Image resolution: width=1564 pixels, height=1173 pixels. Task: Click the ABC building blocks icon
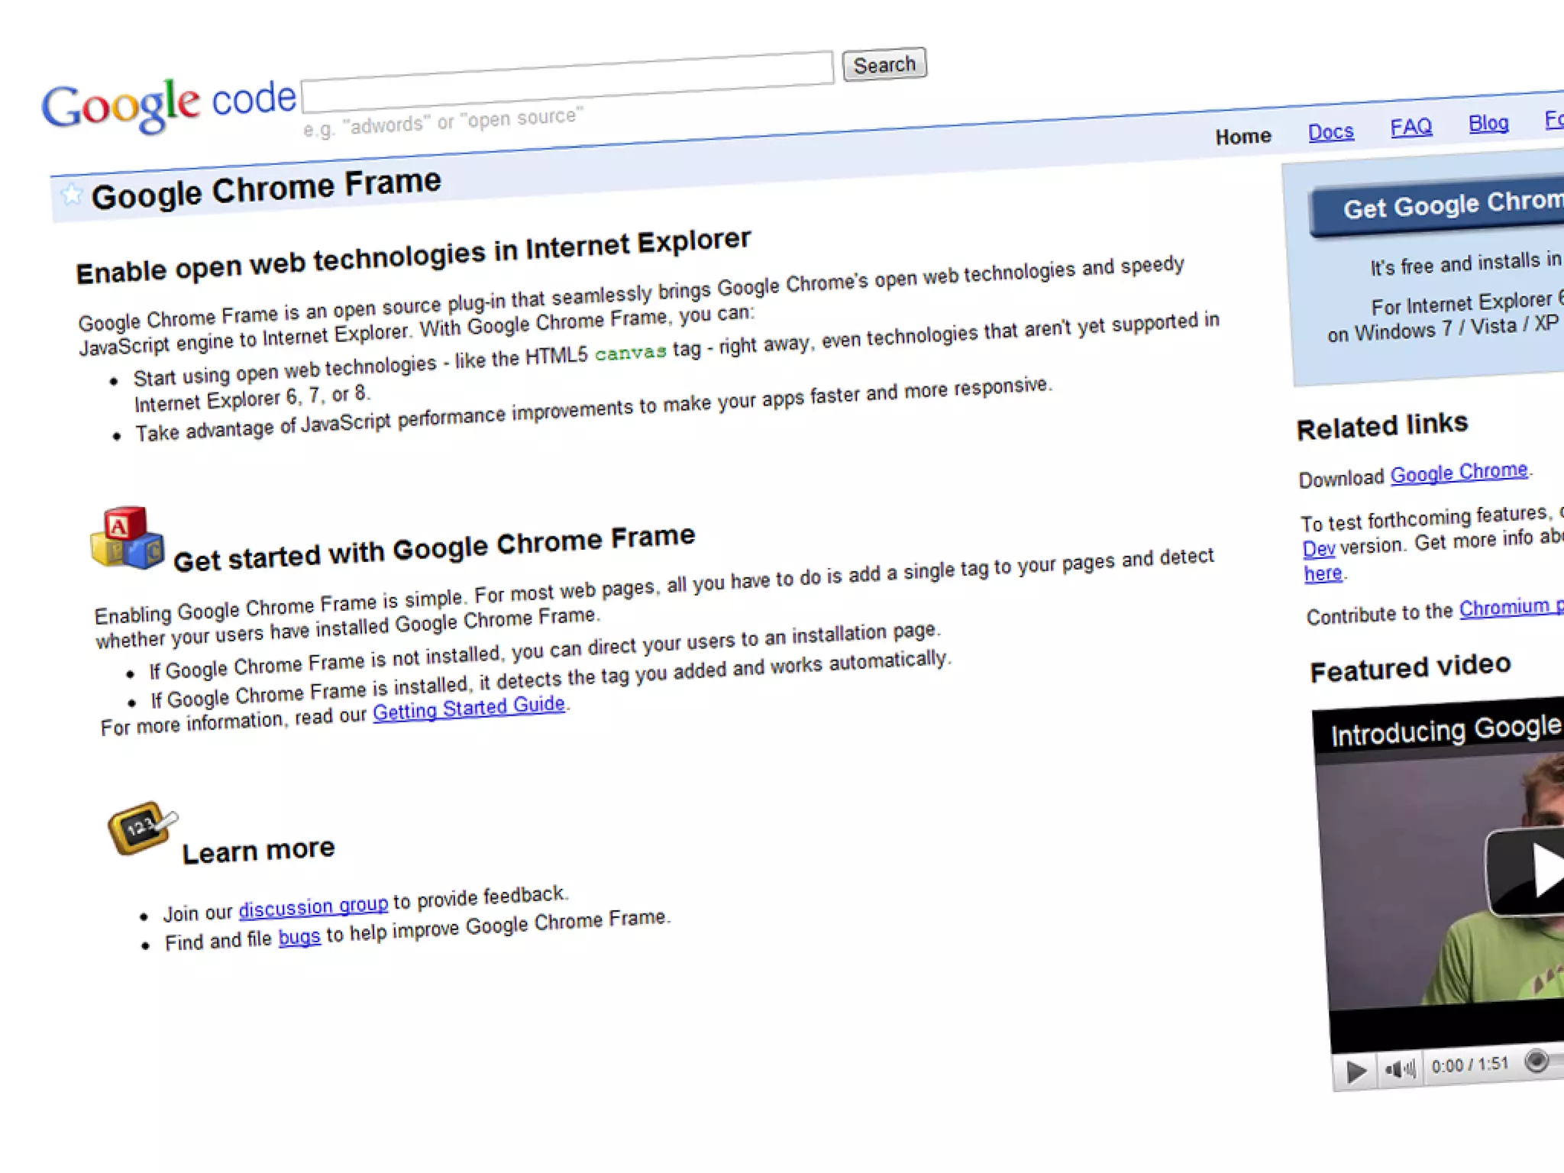[128, 538]
